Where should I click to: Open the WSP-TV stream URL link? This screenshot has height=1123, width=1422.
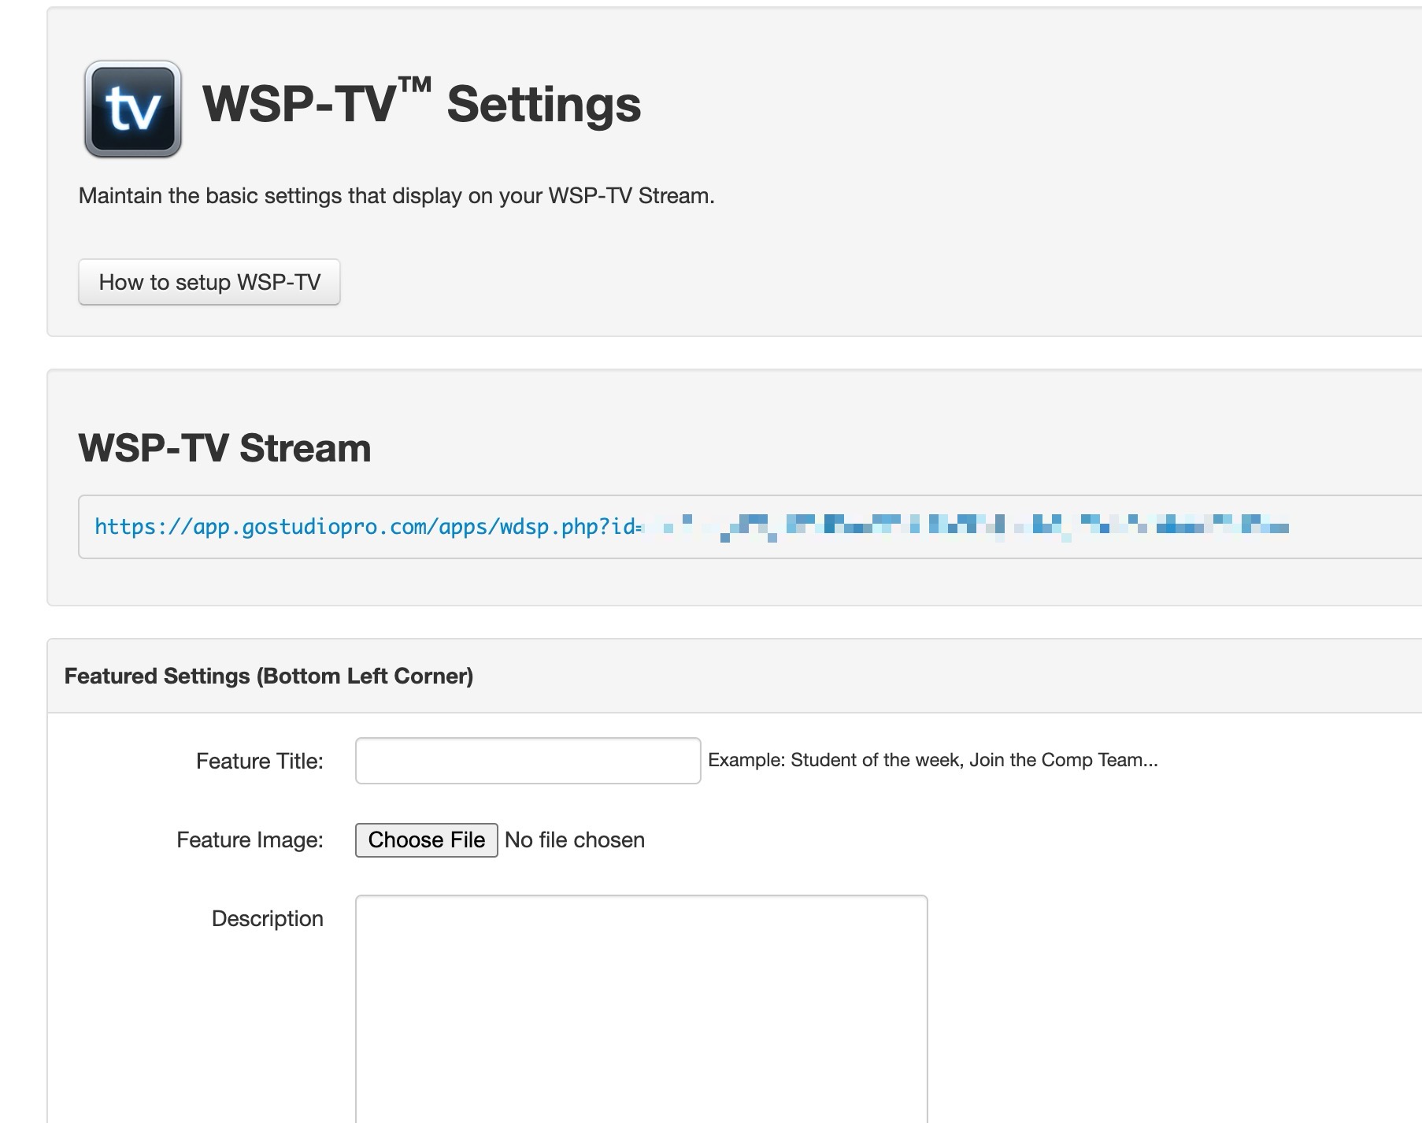tap(691, 526)
